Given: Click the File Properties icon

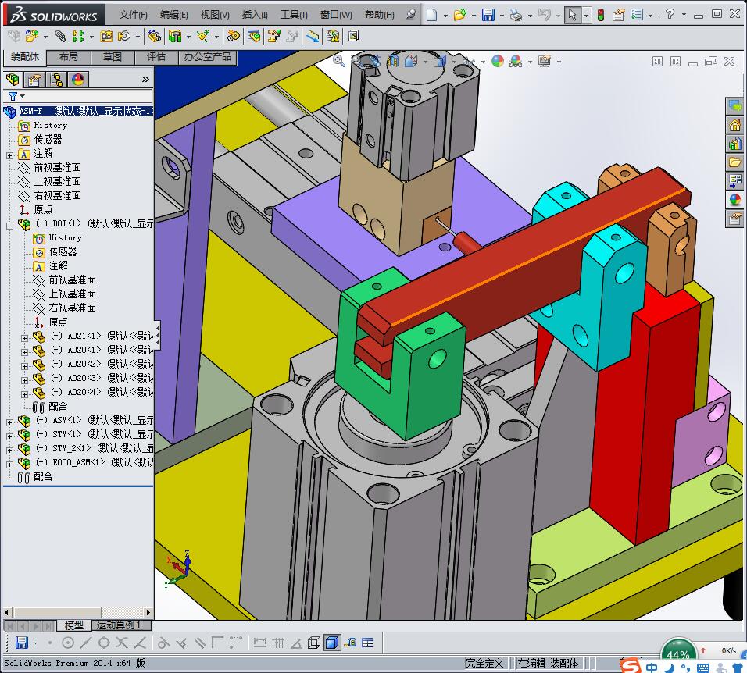Looking at the screenshot, I should click(618, 15).
